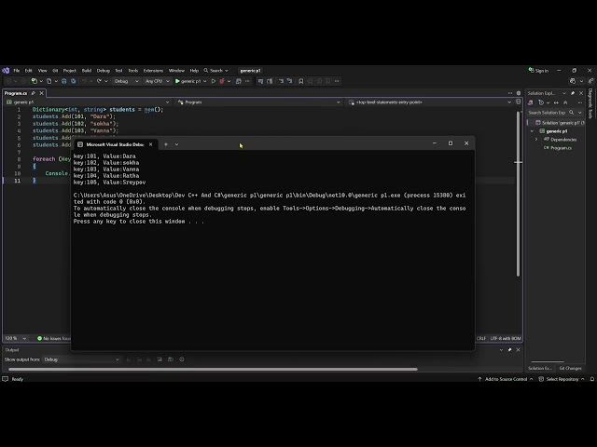Click the Sign in button

(538, 71)
